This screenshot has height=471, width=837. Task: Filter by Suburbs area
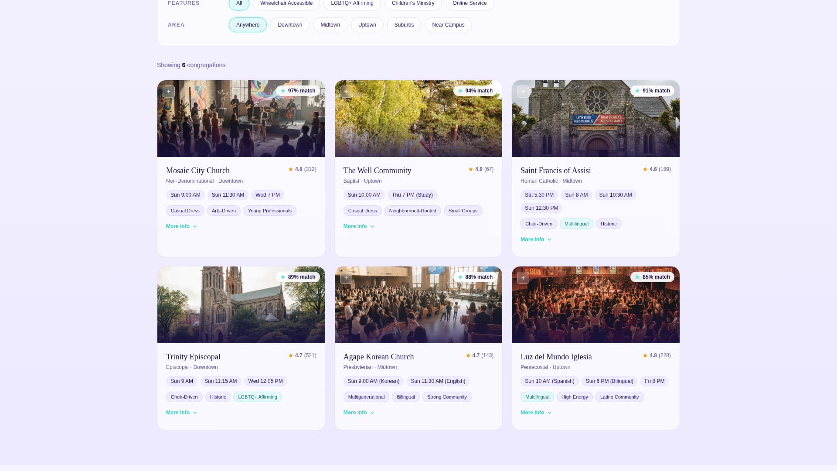pyautogui.click(x=404, y=25)
